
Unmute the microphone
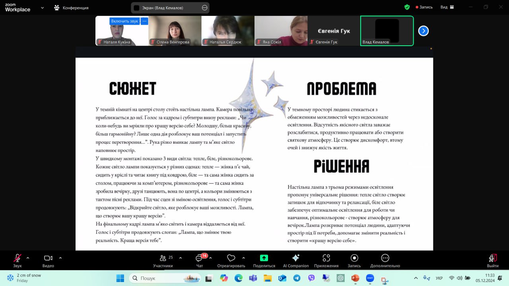17,259
